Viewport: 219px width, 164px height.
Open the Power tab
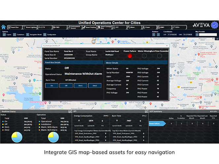pyautogui.click(x=149, y=27)
